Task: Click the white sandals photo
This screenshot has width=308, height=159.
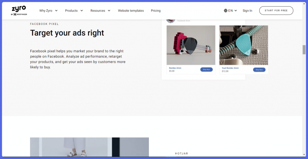Action: pos(89,147)
